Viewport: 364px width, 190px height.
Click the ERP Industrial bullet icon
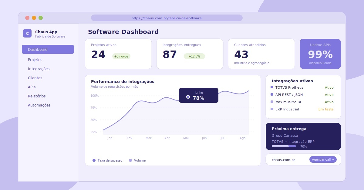coord(271,109)
